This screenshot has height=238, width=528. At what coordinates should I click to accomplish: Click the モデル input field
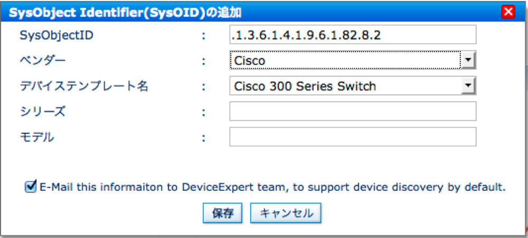click(353, 136)
